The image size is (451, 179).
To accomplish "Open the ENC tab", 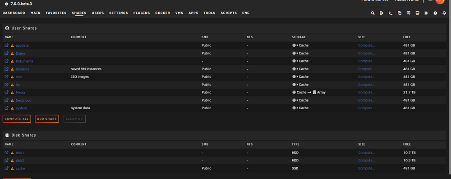I will pyautogui.click(x=246, y=13).
